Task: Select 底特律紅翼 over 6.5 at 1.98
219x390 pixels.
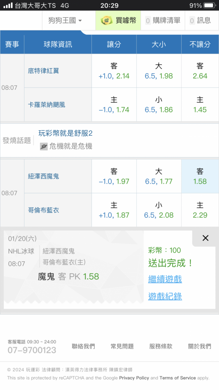Action: pyautogui.click(x=159, y=71)
